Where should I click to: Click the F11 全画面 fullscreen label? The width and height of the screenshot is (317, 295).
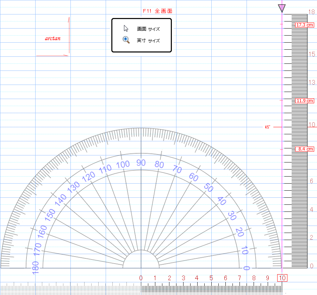tap(157, 11)
